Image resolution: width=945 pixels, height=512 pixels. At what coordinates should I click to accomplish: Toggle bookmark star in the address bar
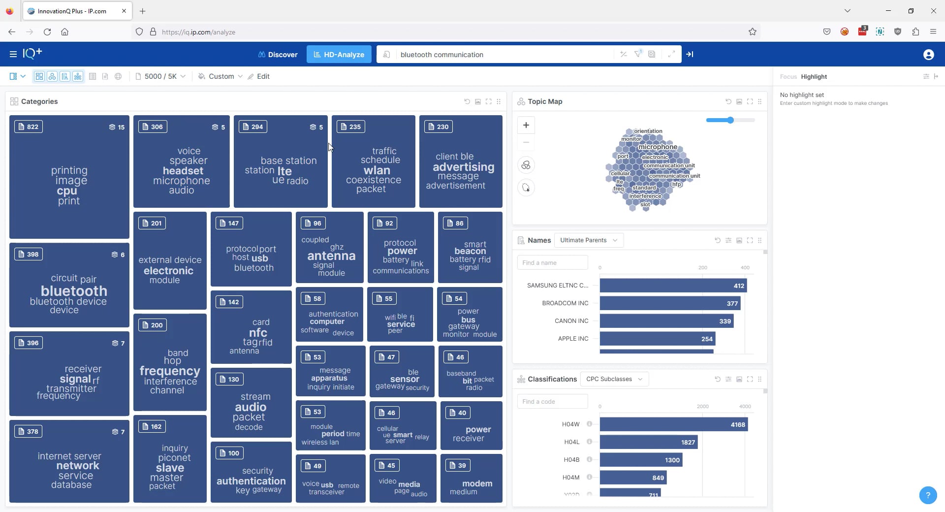[753, 32]
